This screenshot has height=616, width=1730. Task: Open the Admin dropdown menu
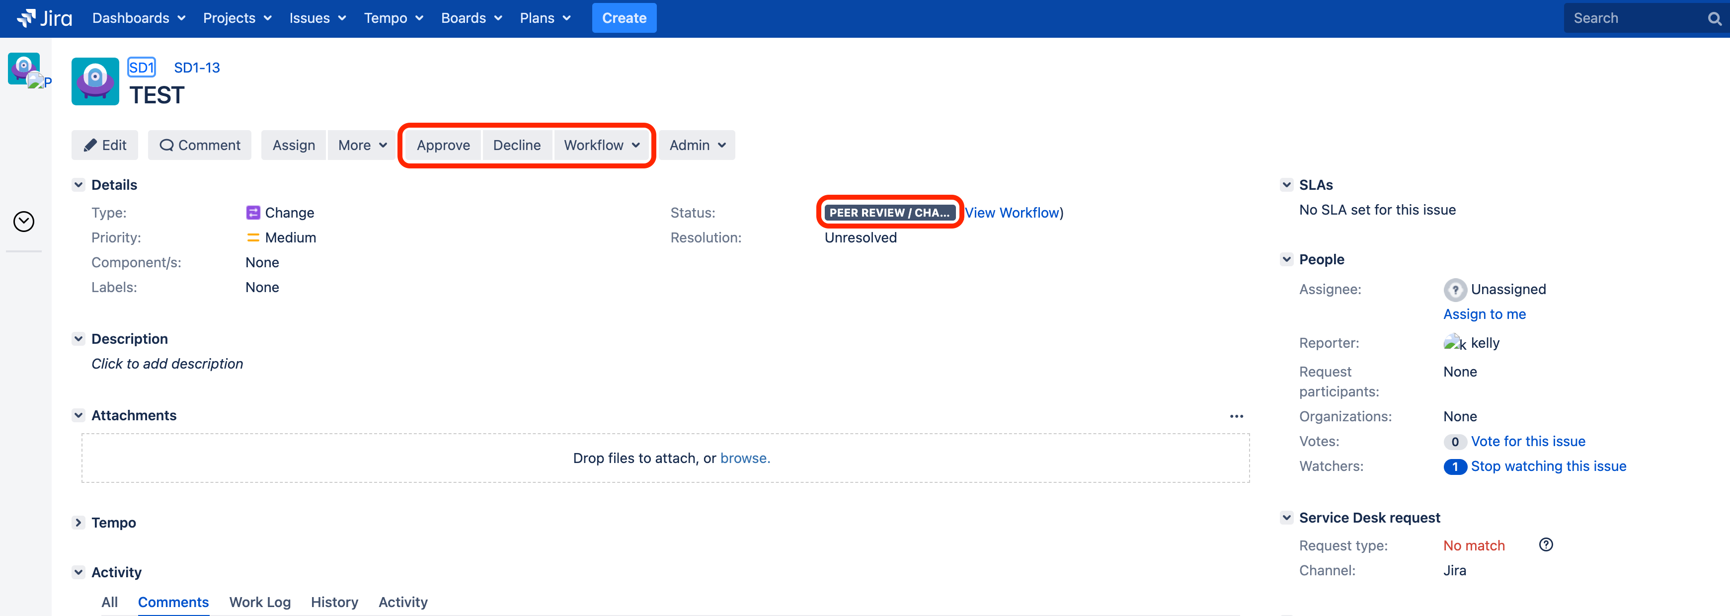(x=696, y=145)
